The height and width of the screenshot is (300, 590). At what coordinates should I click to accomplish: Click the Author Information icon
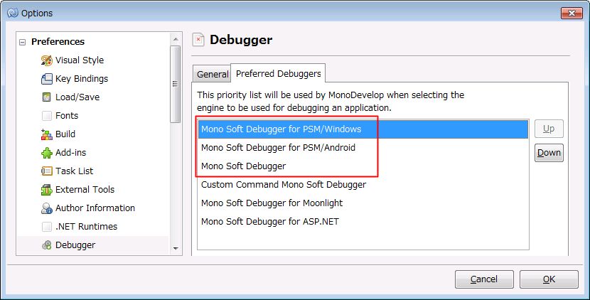tap(47, 208)
